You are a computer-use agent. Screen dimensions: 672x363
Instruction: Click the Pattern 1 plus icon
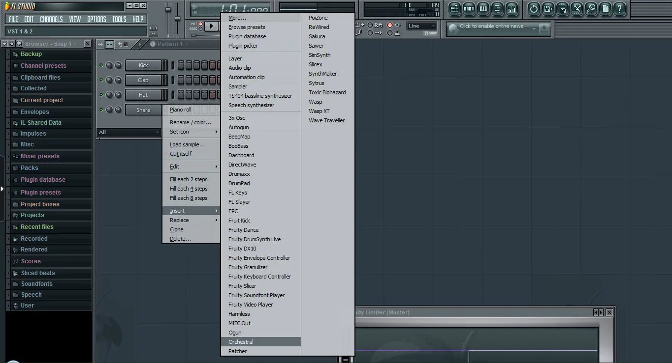pos(153,44)
